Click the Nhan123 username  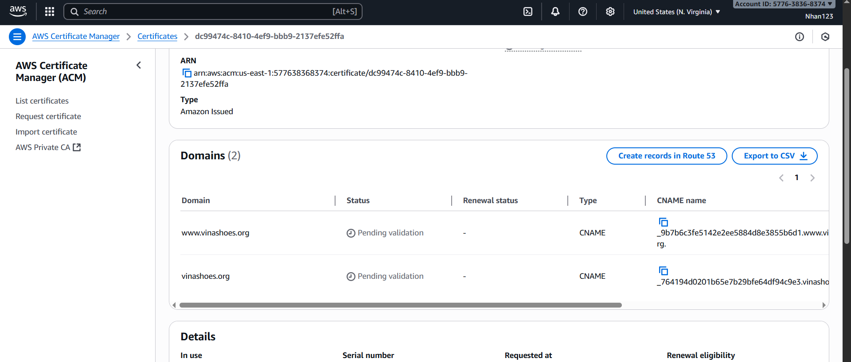(819, 16)
